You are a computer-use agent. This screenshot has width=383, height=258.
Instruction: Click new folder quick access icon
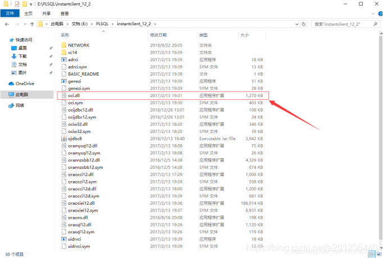pyautogui.click(x=25, y=4)
